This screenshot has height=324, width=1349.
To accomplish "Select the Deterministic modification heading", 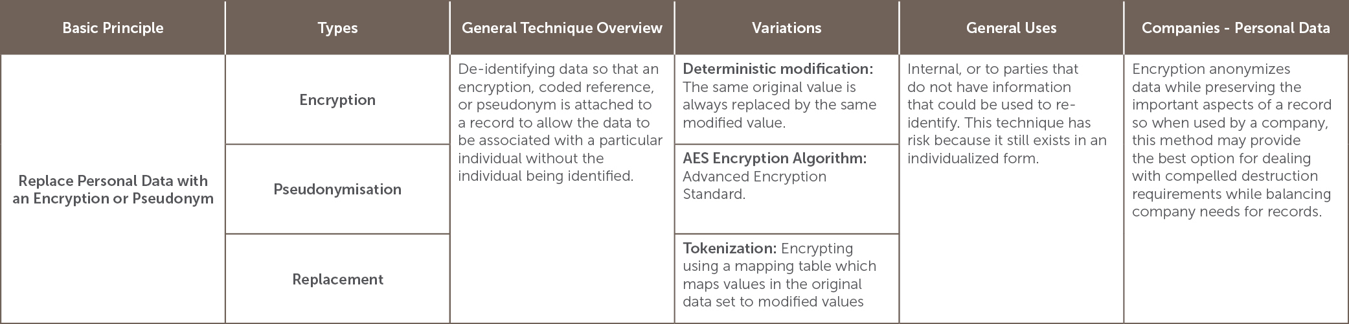I will tap(778, 69).
